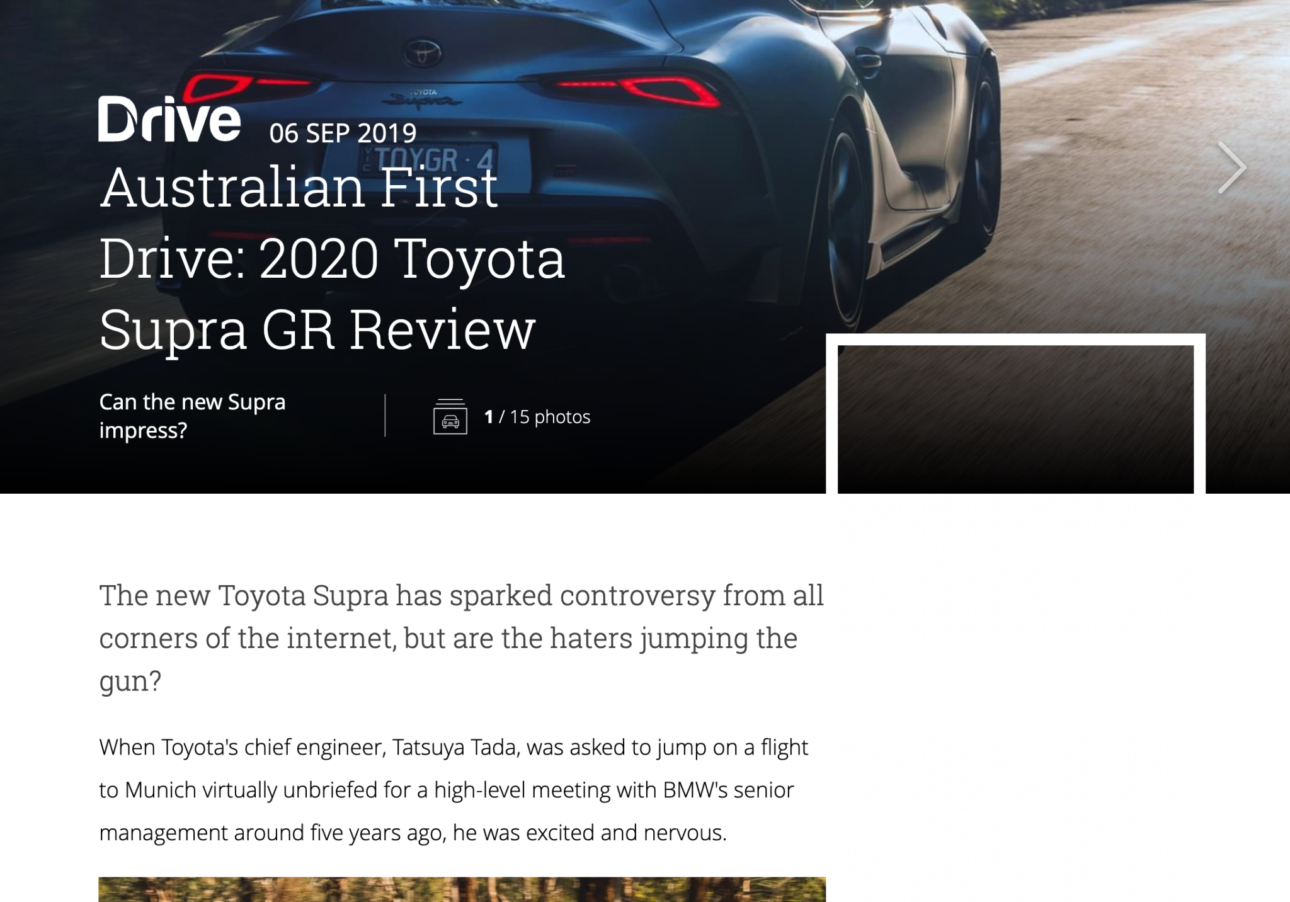Click the paragraph mentioning Tatsuya Tada
Screen dimensions: 1290x902
454,790
